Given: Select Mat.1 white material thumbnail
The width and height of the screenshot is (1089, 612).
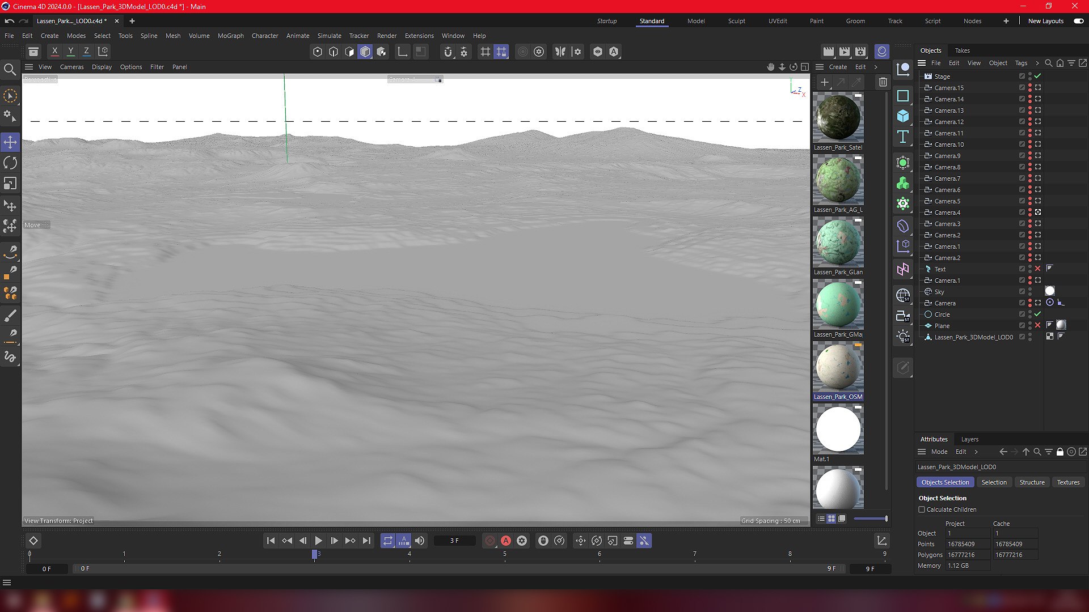Looking at the screenshot, I should point(838,429).
